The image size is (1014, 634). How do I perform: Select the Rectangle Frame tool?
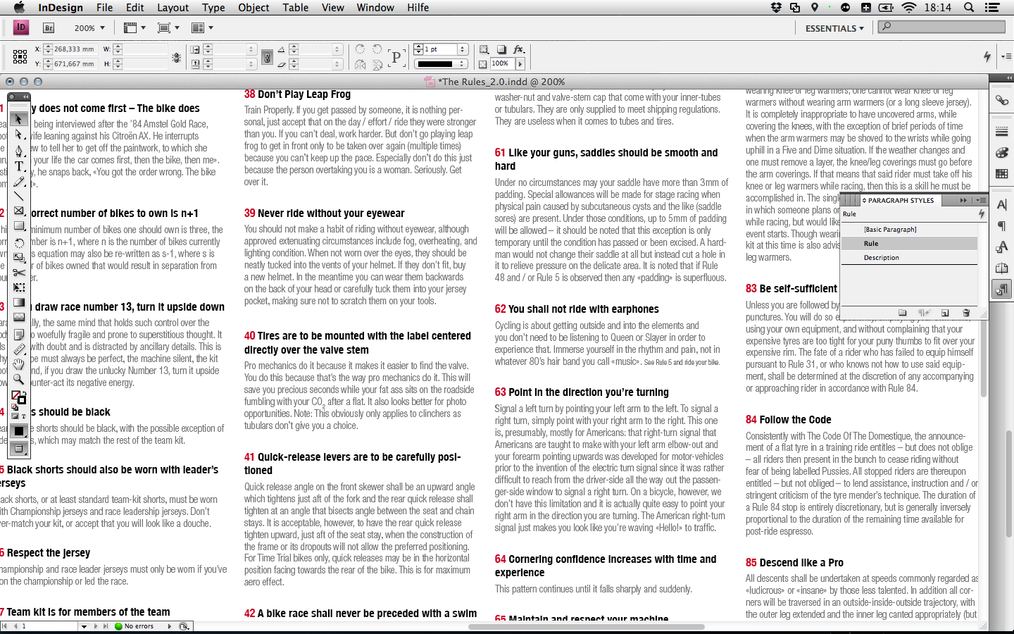tap(19, 211)
